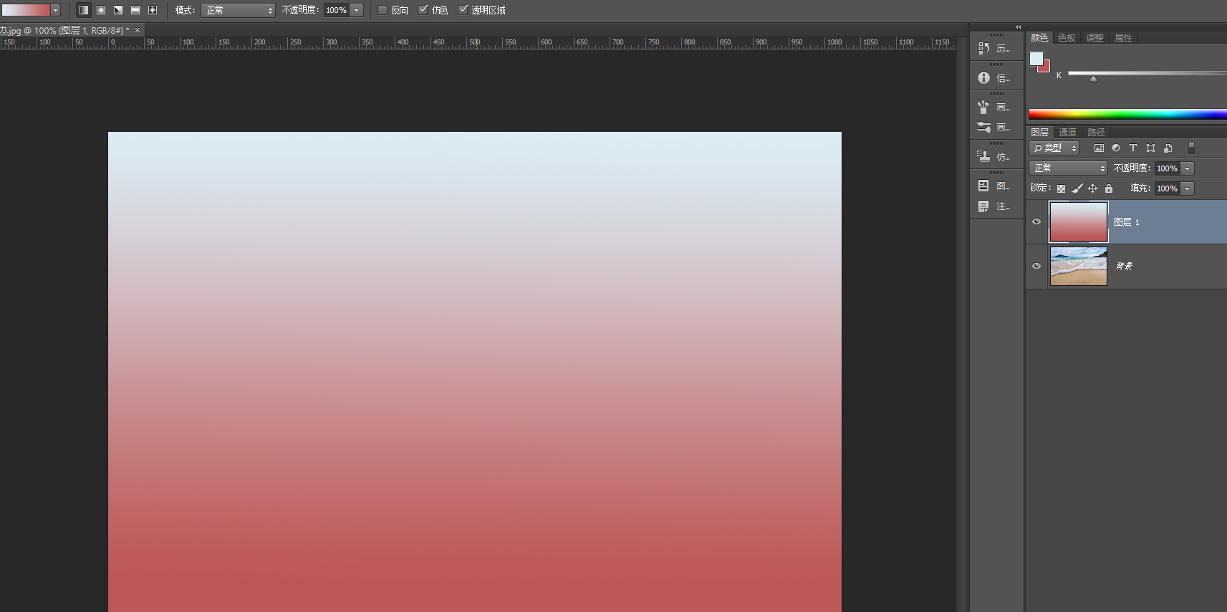The image size is (1227, 612).
Task: Switch to the 路径 paths tab
Action: [1096, 133]
